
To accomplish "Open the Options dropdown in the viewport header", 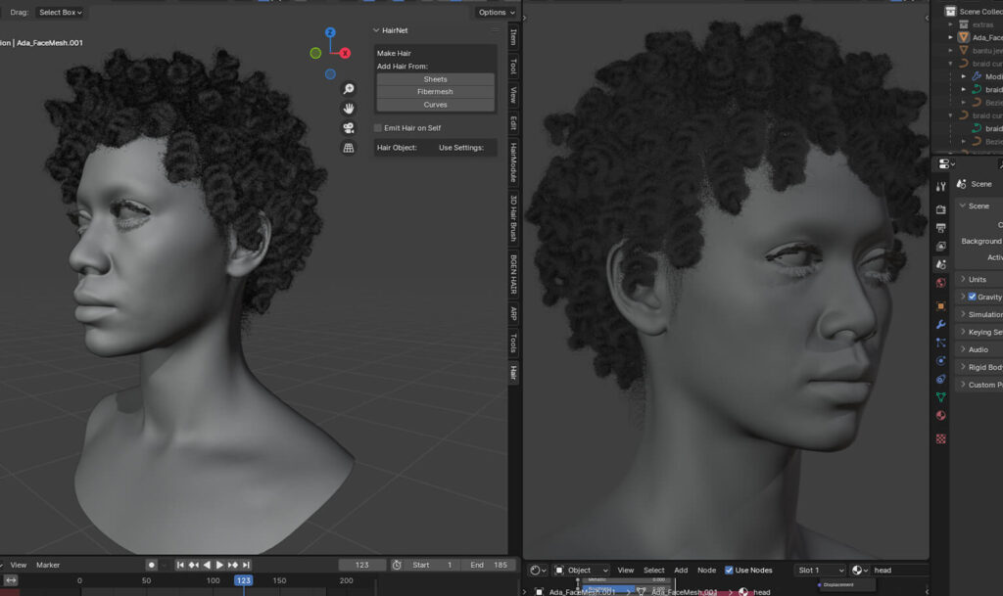I will (x=496, y=12).
